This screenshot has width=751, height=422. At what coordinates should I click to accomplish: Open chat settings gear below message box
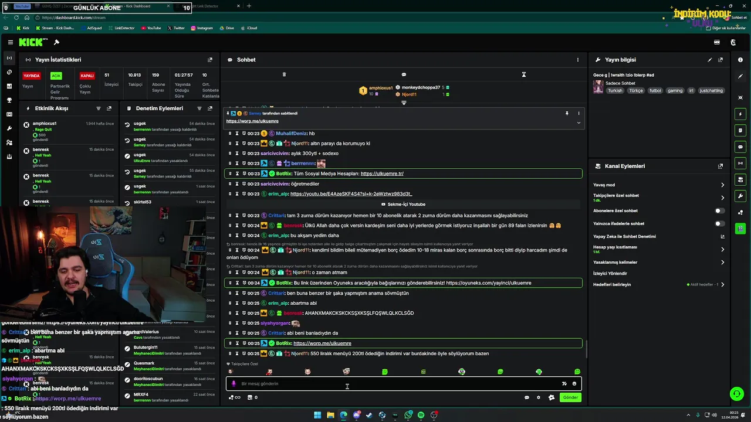tap(539, 397)
